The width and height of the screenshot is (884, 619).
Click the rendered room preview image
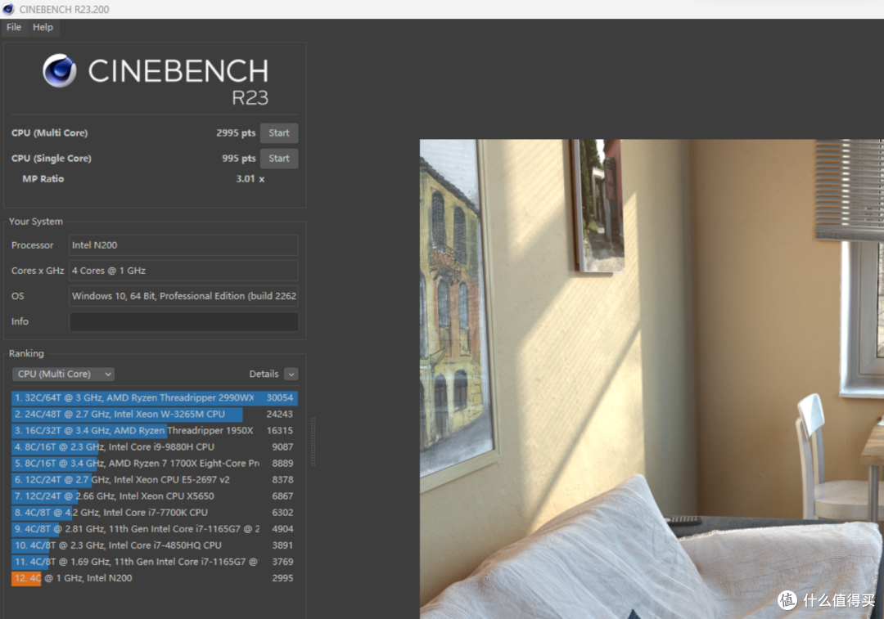point(652,379)
